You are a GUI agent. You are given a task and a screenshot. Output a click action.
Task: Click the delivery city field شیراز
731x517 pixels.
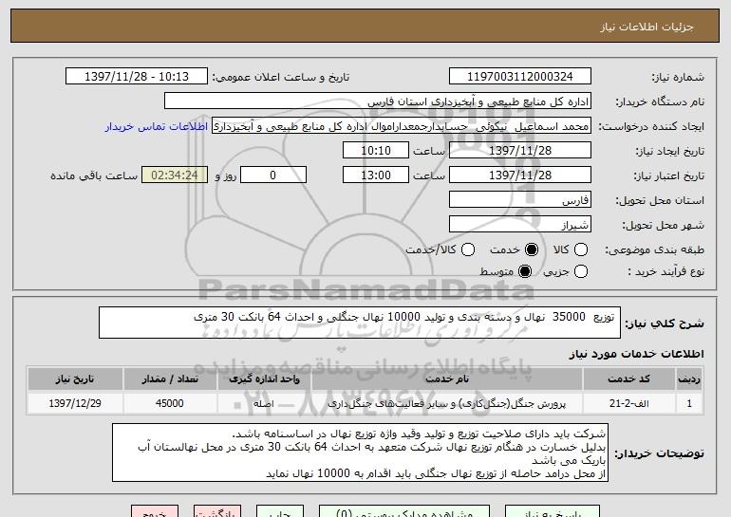coord(520,225)
